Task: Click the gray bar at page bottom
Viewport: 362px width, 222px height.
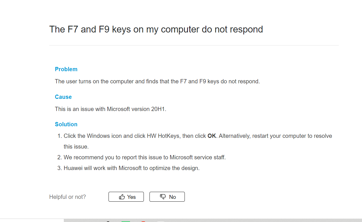Action: click(254, 220)
